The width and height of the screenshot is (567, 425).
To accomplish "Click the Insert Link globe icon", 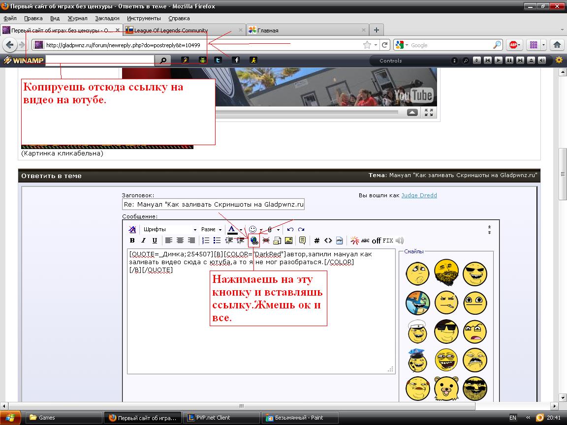I will tap(254, 241).
